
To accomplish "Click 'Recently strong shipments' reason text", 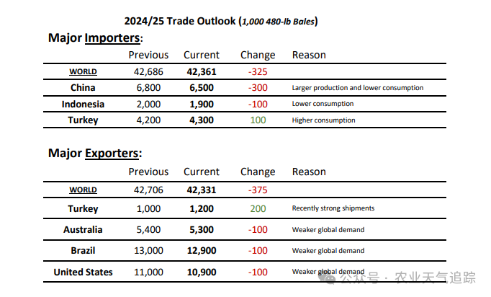I will pyautogui.click(x=333, y=208).
